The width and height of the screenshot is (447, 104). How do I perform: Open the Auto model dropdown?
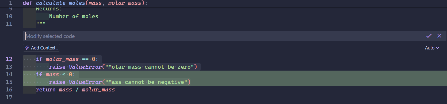[432, 48]
